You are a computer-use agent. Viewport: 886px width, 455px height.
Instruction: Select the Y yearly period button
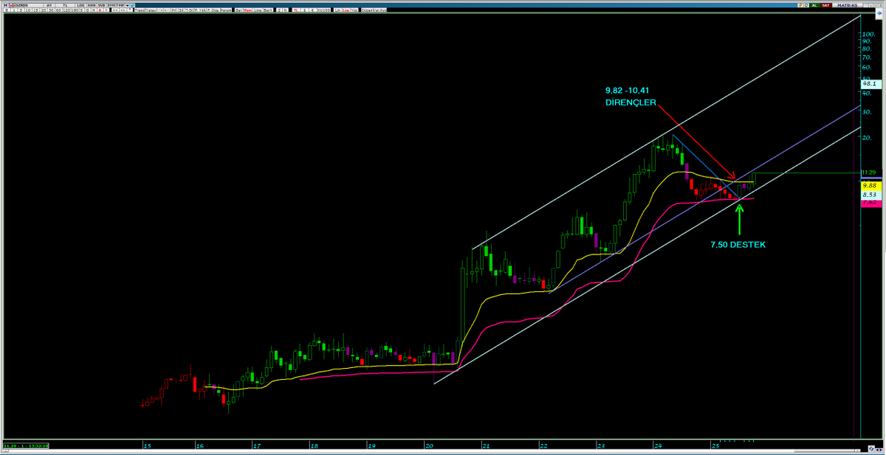coord(106,10)
